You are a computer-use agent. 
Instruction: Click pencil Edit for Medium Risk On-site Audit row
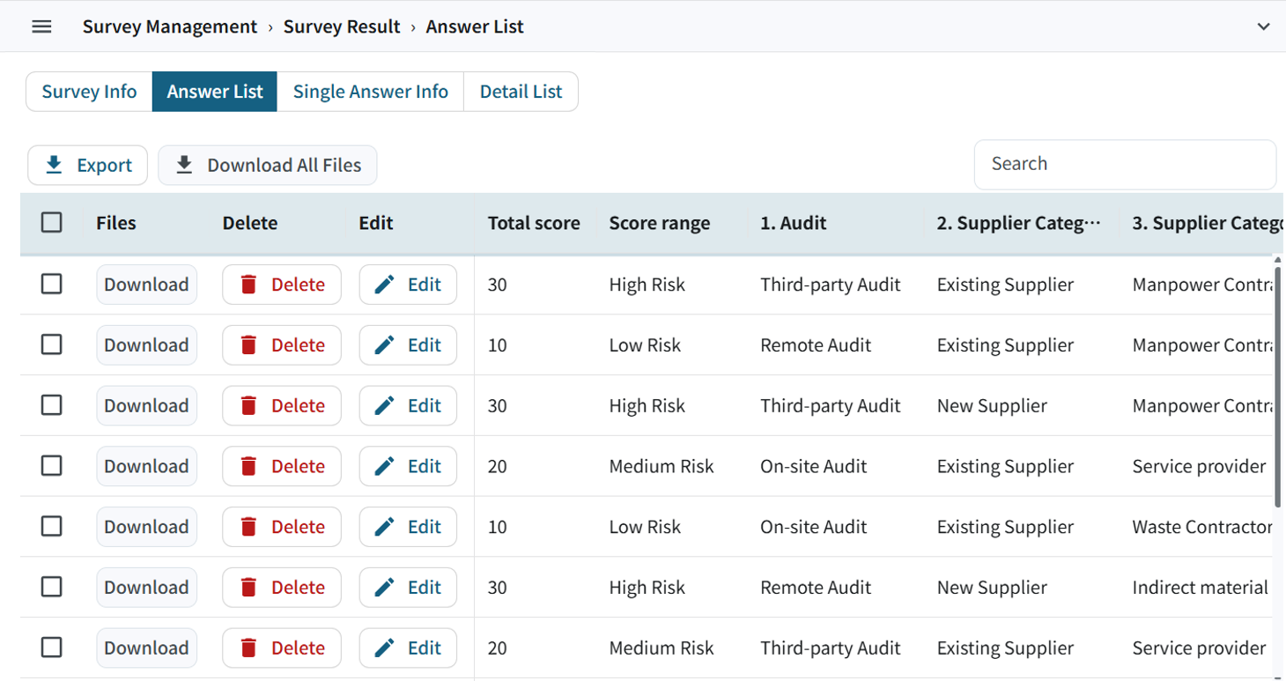click(408, 466)
